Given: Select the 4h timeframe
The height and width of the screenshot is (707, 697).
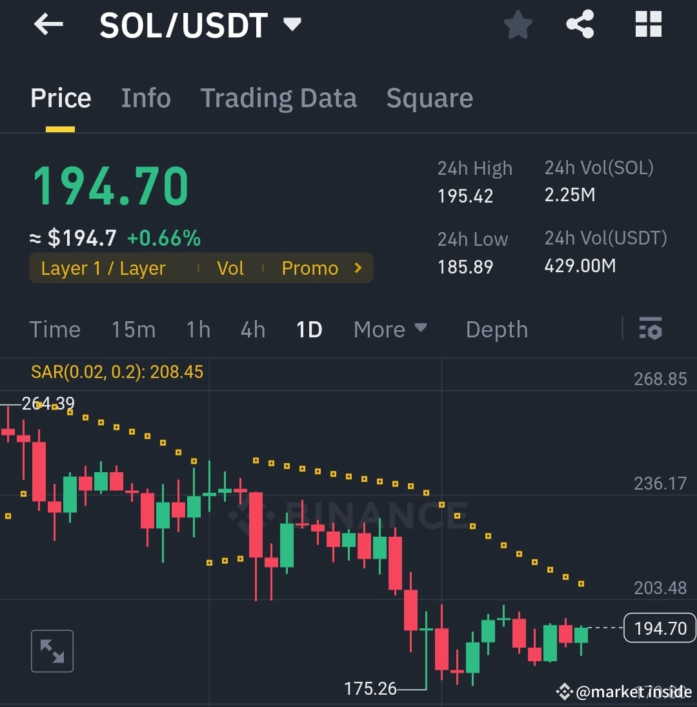Looking at the screenshot, I should (x=252, y=329).
